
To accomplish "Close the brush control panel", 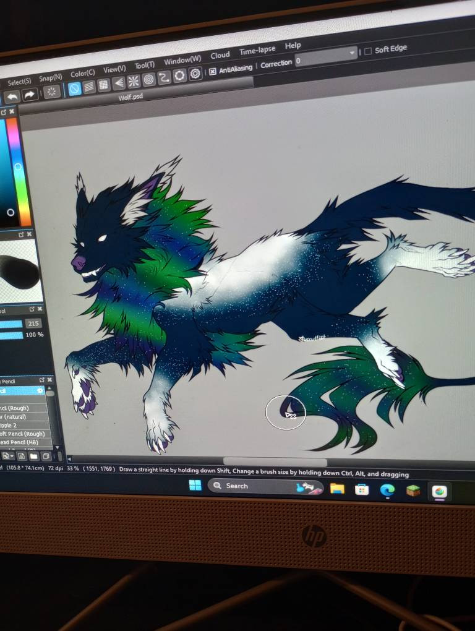I will [40, 309].
